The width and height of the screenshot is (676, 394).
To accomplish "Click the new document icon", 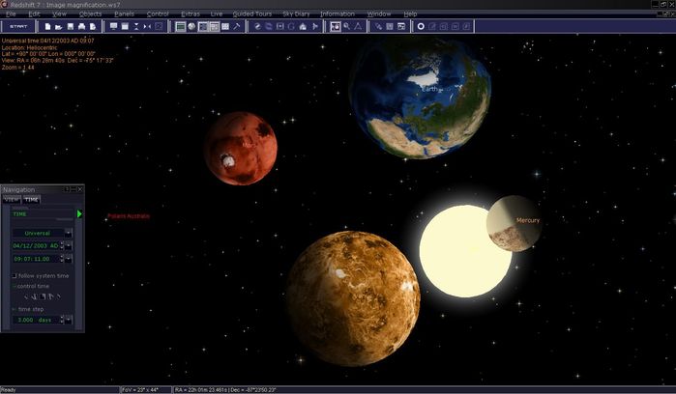I will point(47,26).
